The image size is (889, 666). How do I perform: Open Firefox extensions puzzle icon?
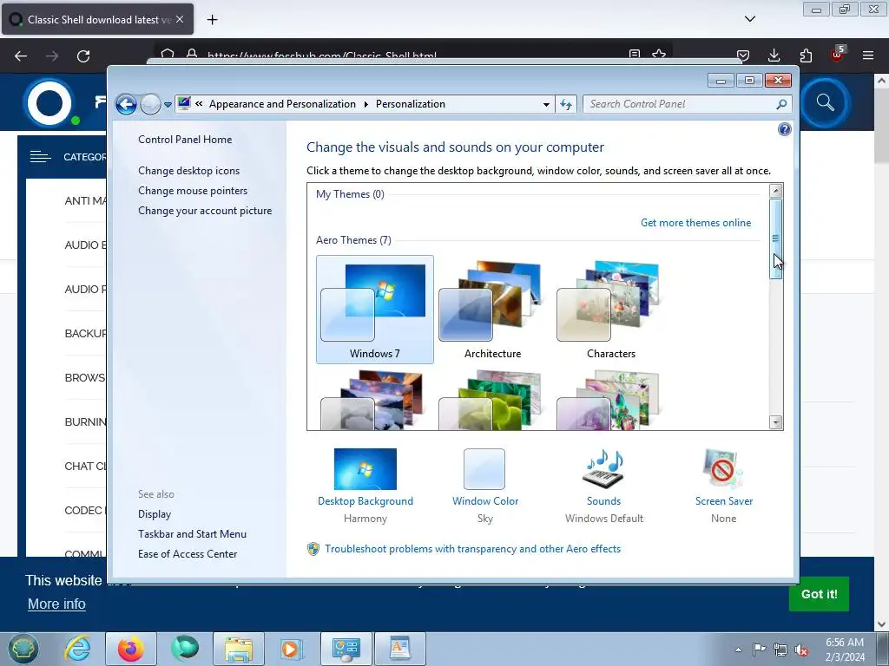pos(806,55)
